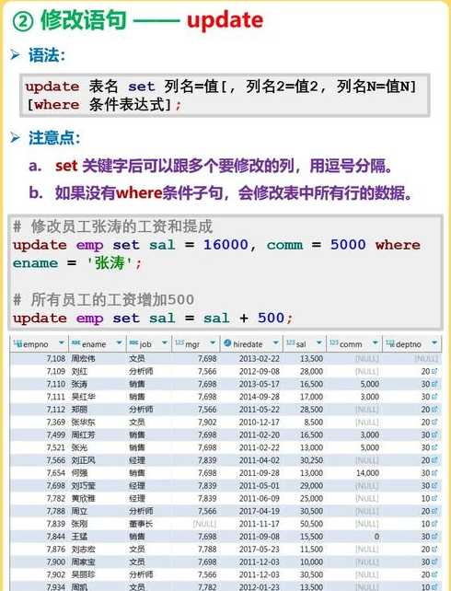Select the empno cell 7,844

click(x=56, y=537)
